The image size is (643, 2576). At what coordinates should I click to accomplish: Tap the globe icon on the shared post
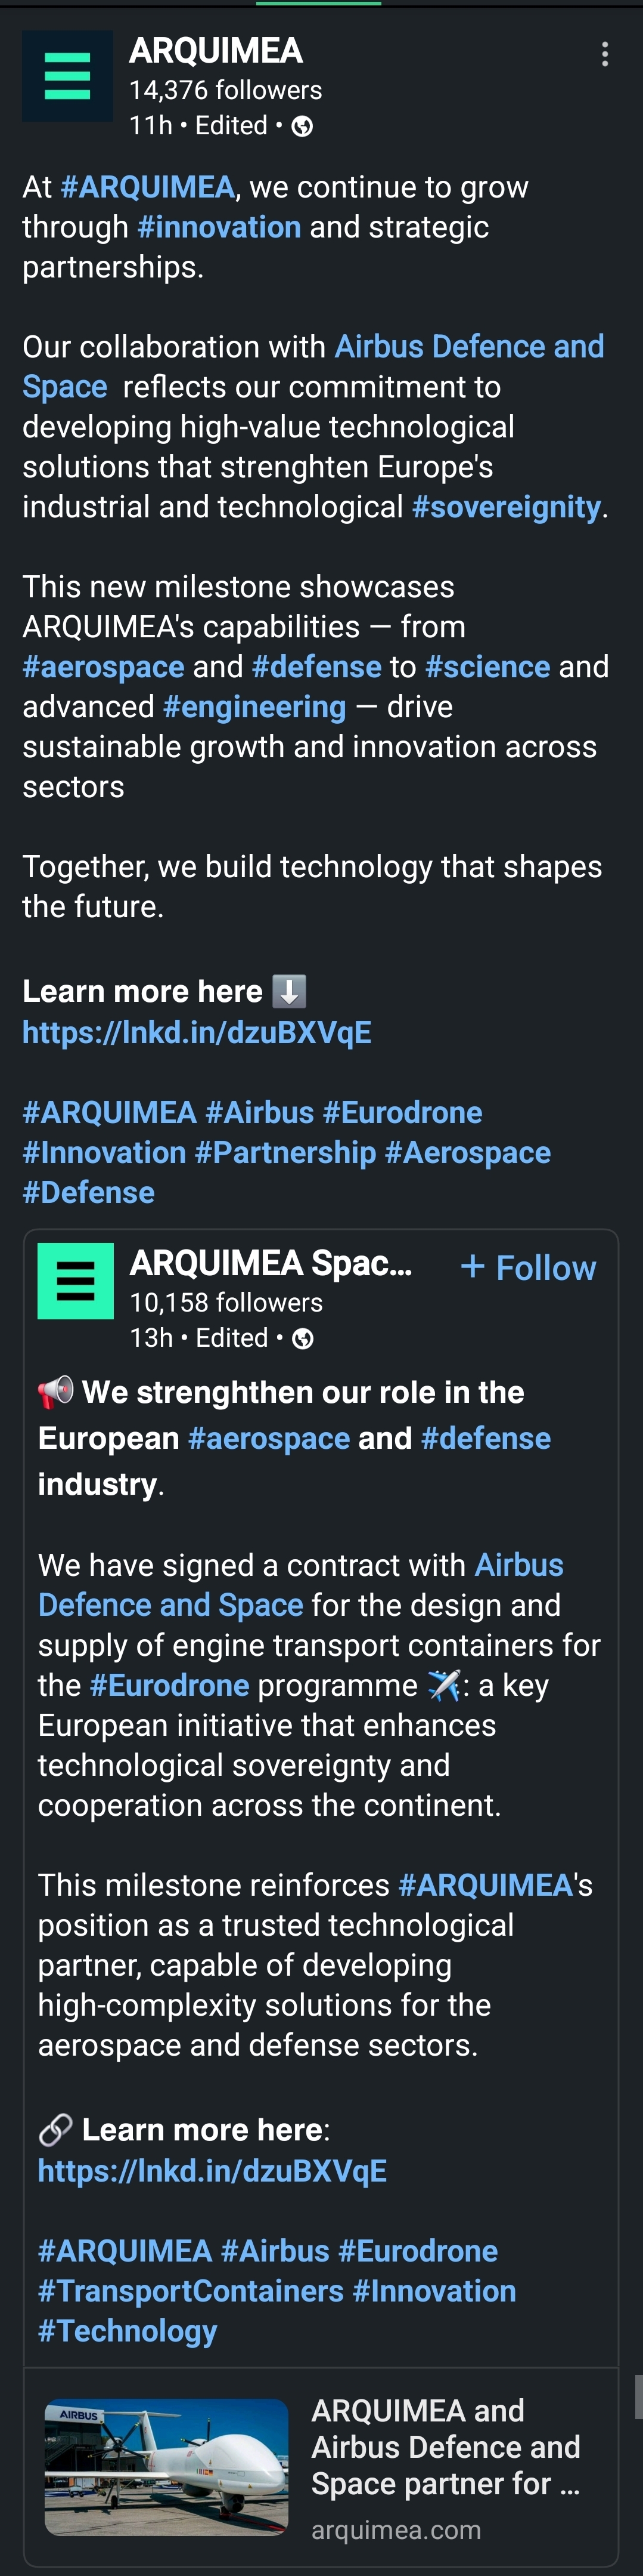303,1339
